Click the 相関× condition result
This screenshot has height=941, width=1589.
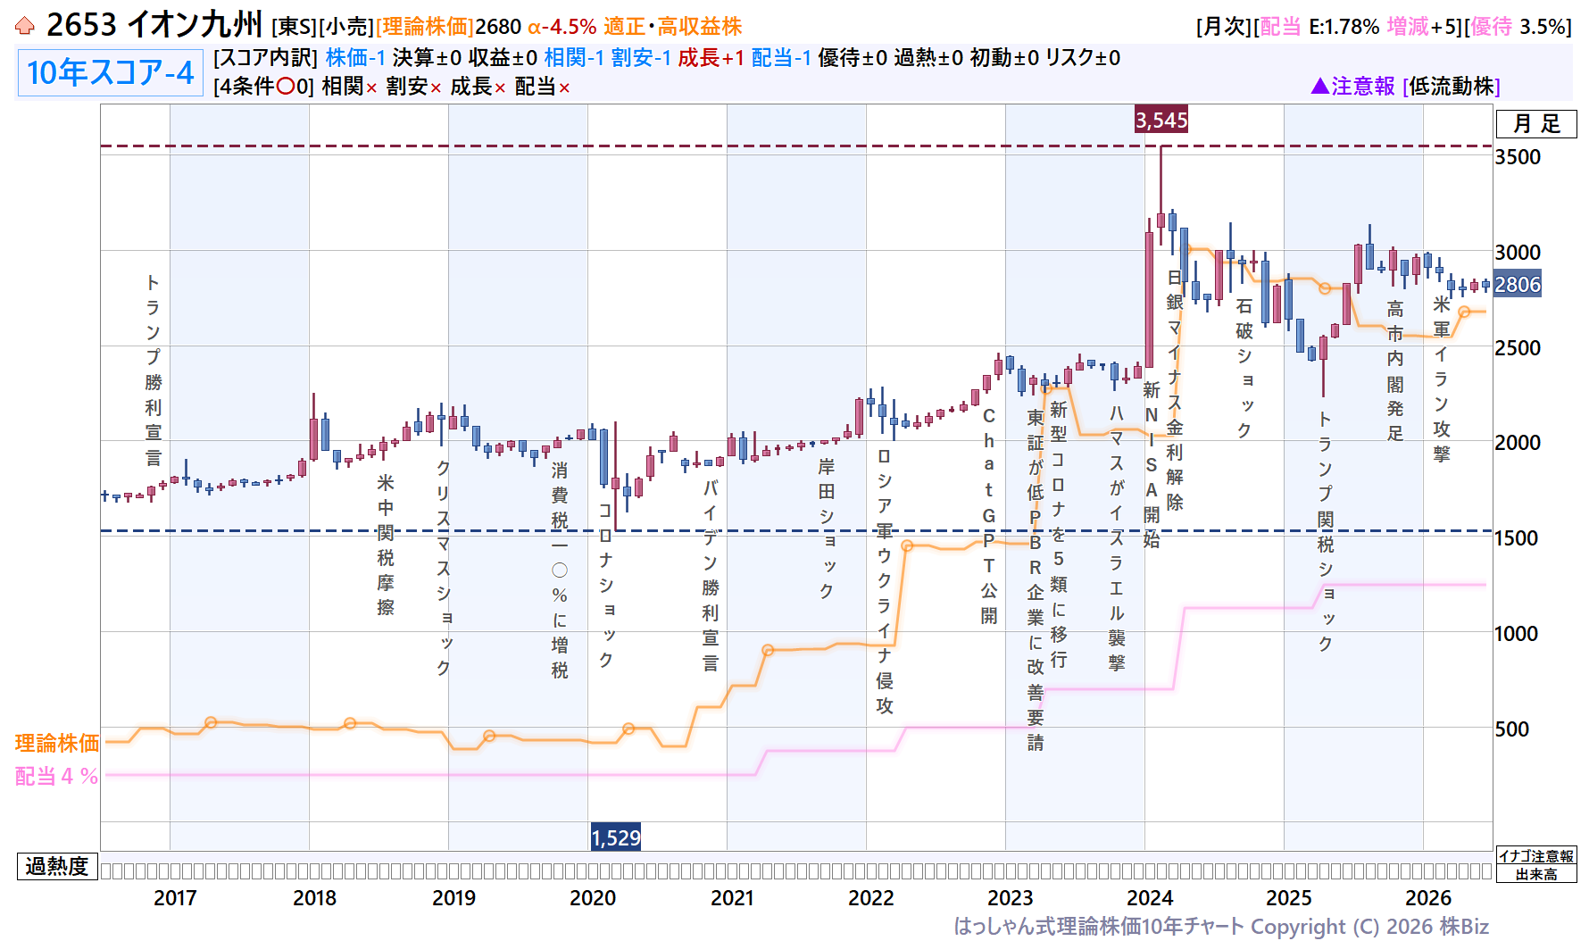350,87
